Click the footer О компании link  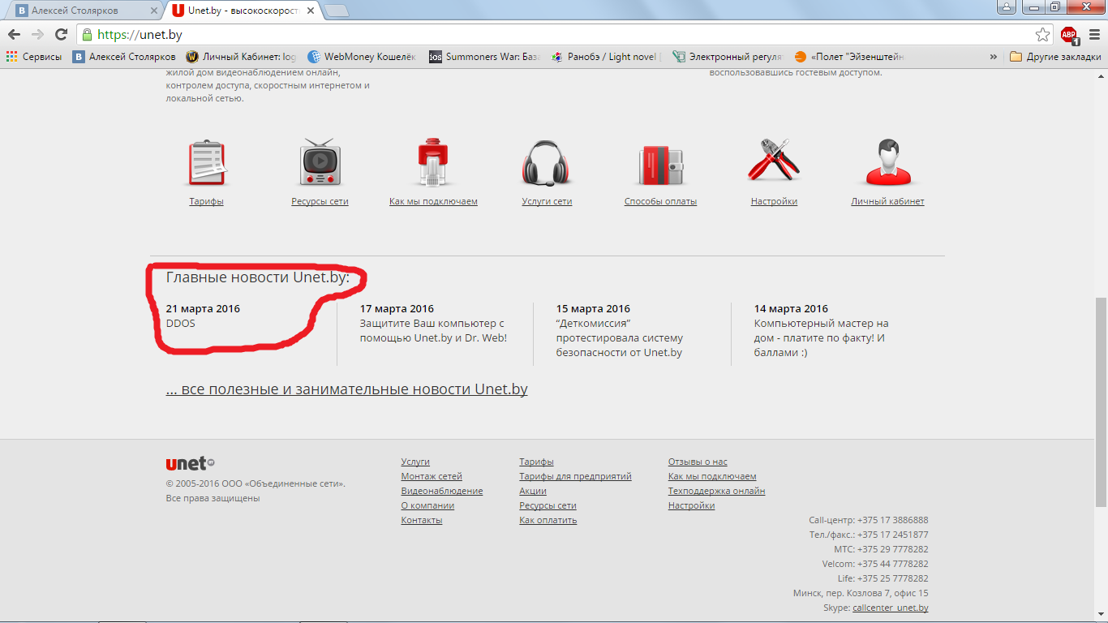(427, 505)
